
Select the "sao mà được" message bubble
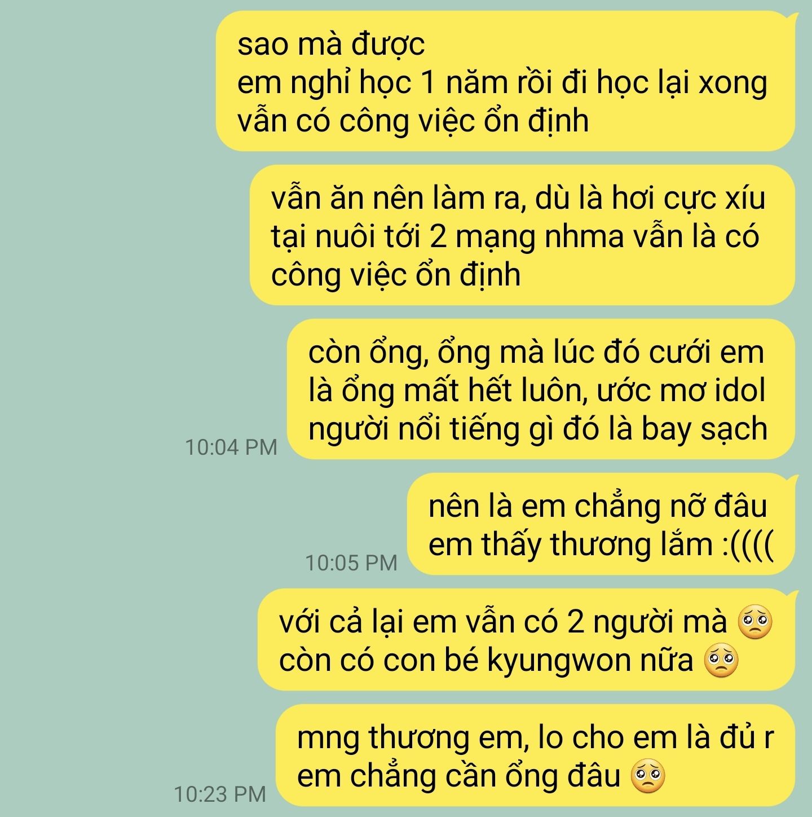[x=505, y=81]
